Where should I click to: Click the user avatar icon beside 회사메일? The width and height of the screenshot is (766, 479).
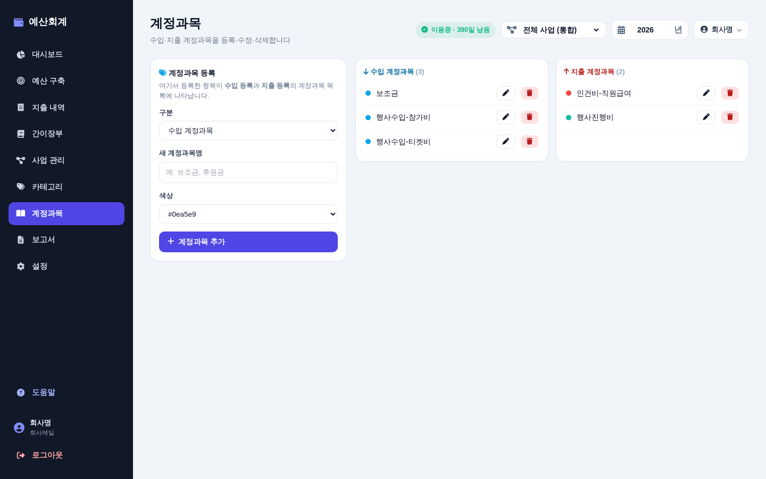19,428
